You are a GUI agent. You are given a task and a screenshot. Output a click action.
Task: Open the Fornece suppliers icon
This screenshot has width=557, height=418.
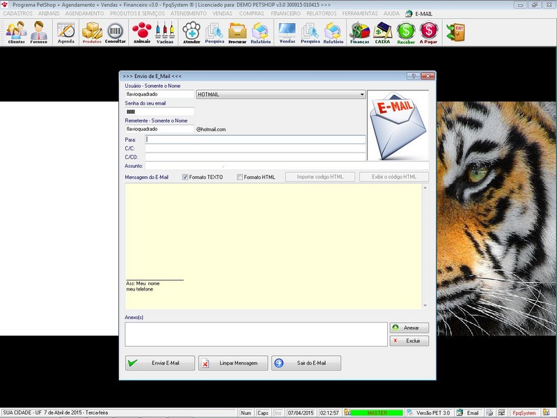pos(39,32)
